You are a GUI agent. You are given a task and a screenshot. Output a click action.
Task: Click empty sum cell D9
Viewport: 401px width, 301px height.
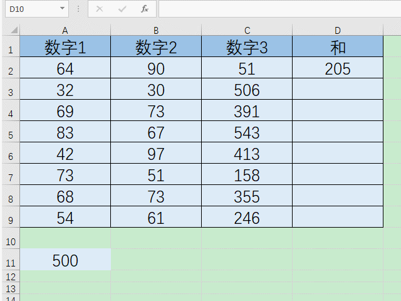[x=338, y=216]
